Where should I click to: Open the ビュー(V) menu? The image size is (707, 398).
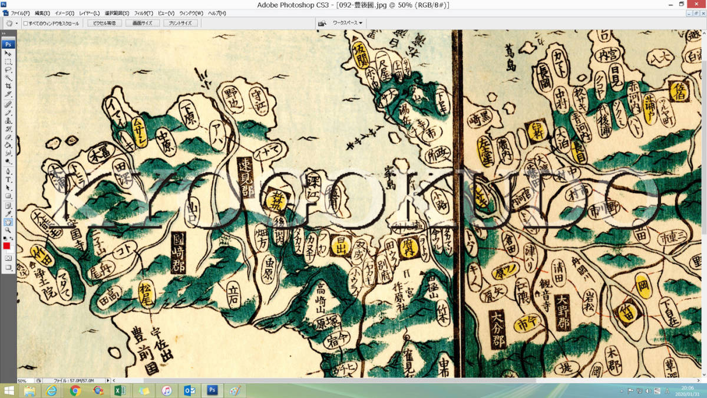coord(166,13)
